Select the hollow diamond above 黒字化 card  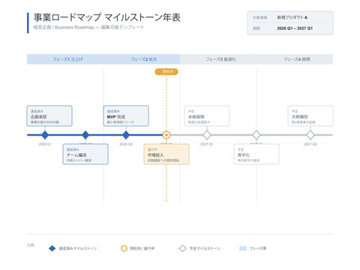pyautogui.click(x=256, y=135)
